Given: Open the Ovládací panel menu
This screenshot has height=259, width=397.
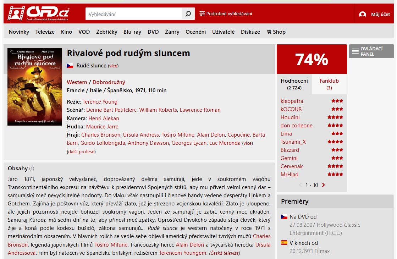Looking at the screenshot, I should (371, 51).
